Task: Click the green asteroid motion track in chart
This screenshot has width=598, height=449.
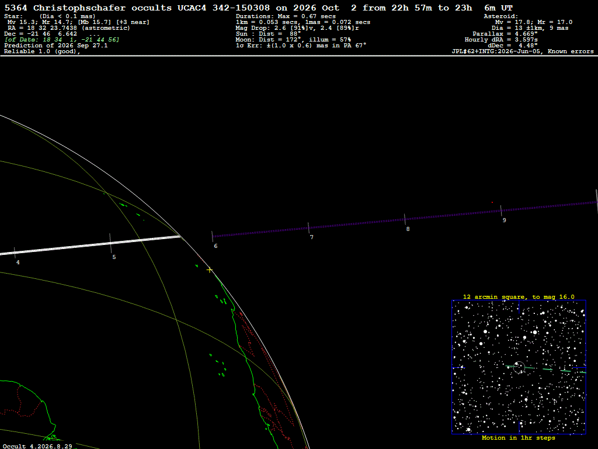Action: coord(546,369)
